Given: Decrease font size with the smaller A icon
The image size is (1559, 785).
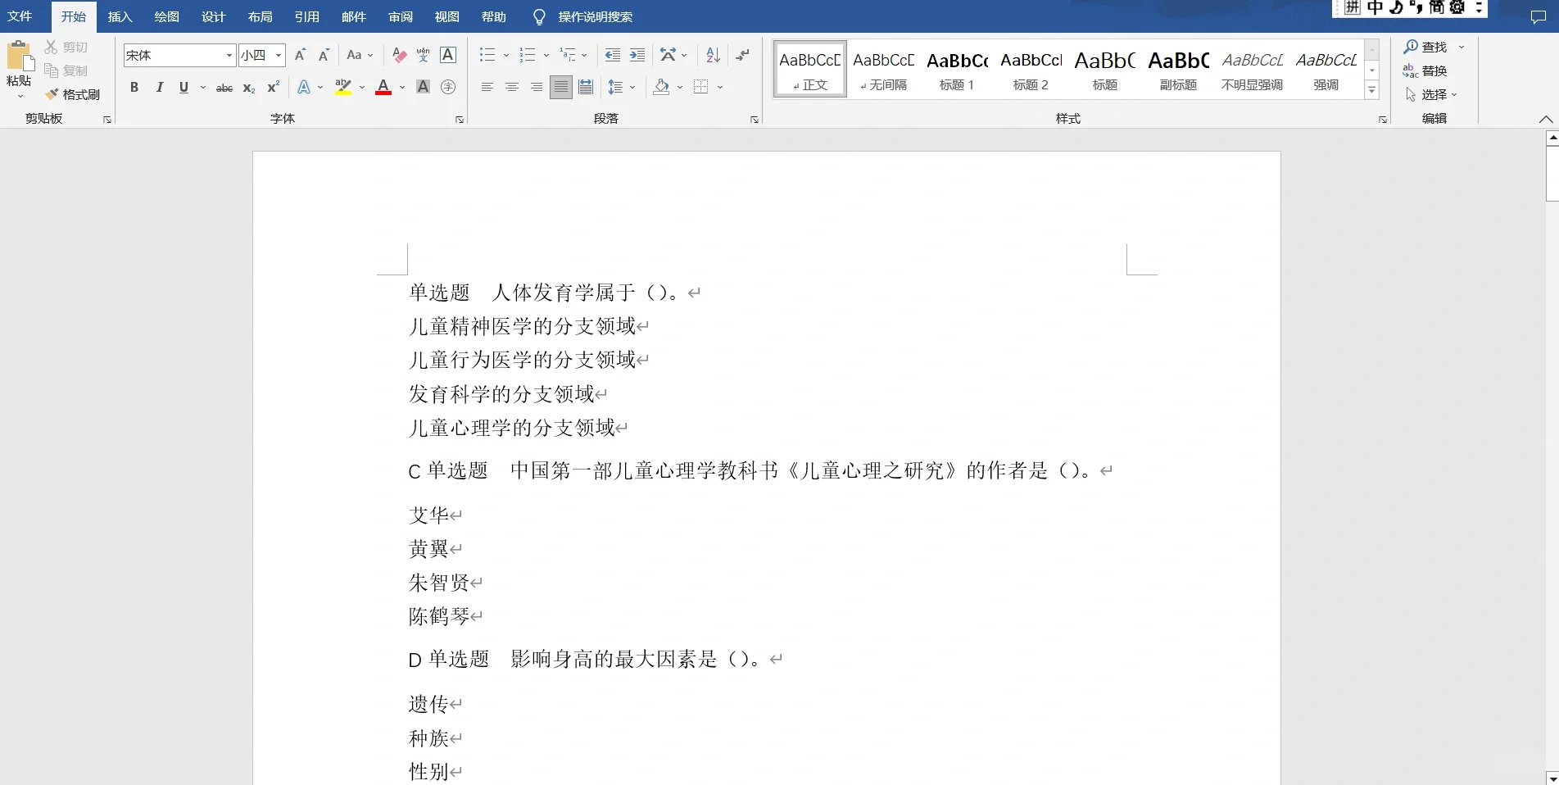Looking at the screenshot, I should (x=324, y=55).
